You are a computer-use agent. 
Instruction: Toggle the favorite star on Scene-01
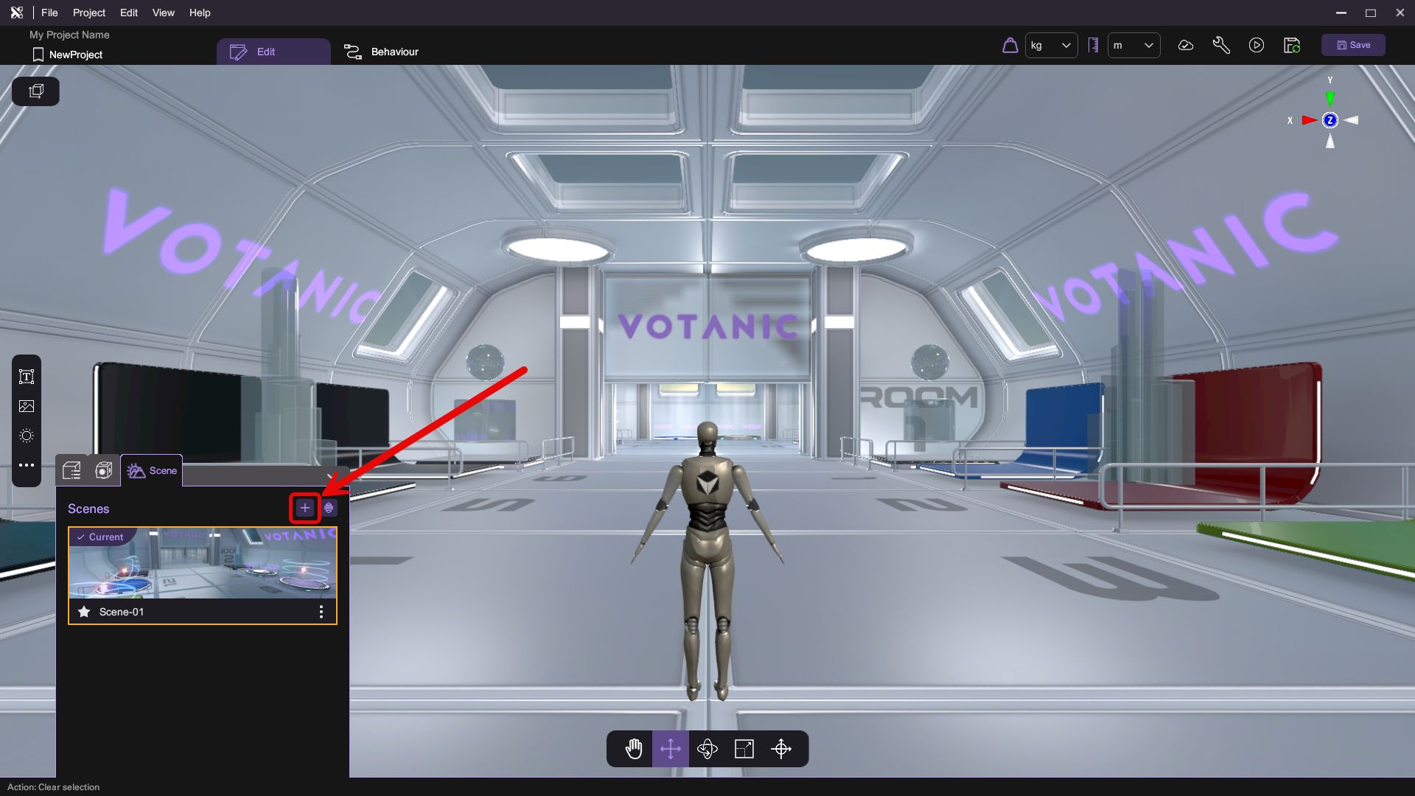pos(84,612)
